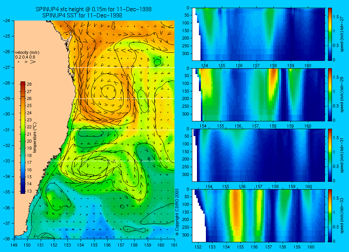Image resolution: width=349 pixels, height=252 pixels.
Task: Click the 0.5 tick on the lat=-33 speed color bar
Action: (x=336, y=227)
